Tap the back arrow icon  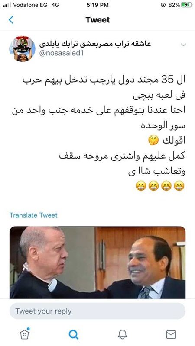coord(11,20)
